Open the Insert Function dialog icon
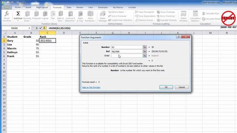Viewport: 237px width, 133px height. [x=7, y=16]
